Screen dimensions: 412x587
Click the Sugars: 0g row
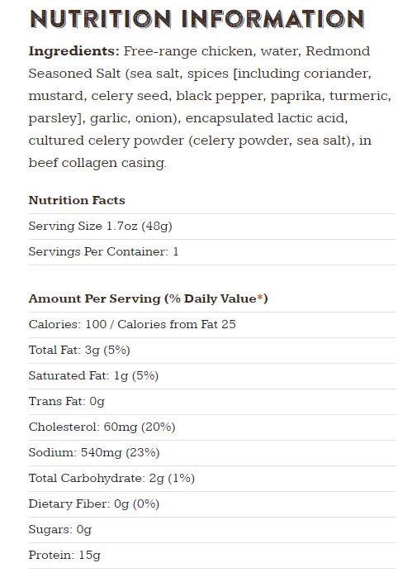click(x=212, y=530)
